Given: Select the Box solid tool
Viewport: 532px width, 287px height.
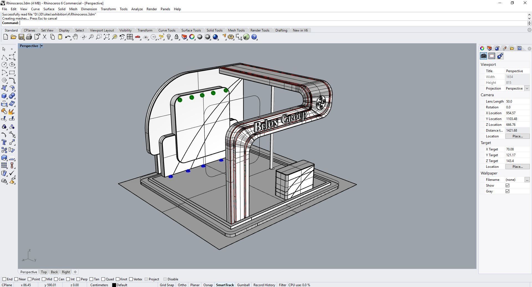Looking at the screenshot, I should click(x=4, y=96).
